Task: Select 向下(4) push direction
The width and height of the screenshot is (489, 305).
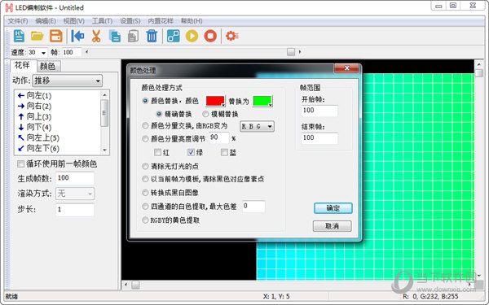Action: pyautogui.click(x=34, y=128)
